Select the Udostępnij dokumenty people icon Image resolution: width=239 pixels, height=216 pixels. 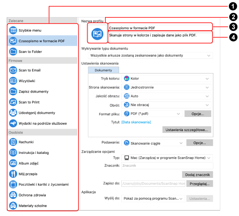tap(13, 113)
